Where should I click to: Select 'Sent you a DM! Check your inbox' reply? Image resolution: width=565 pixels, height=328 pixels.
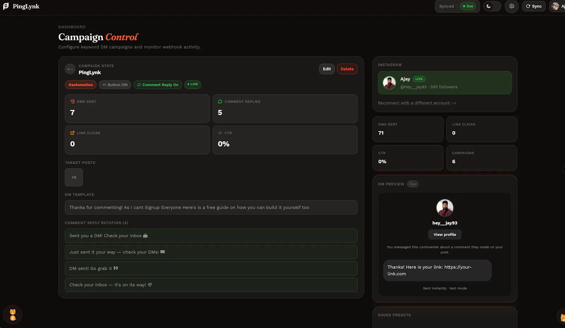click(211, 236)
